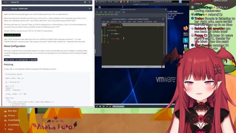The width and height of the screenshot is (236, 133).
Task: Open the teal lightning bolt dock app
Action: coord(185,40)
